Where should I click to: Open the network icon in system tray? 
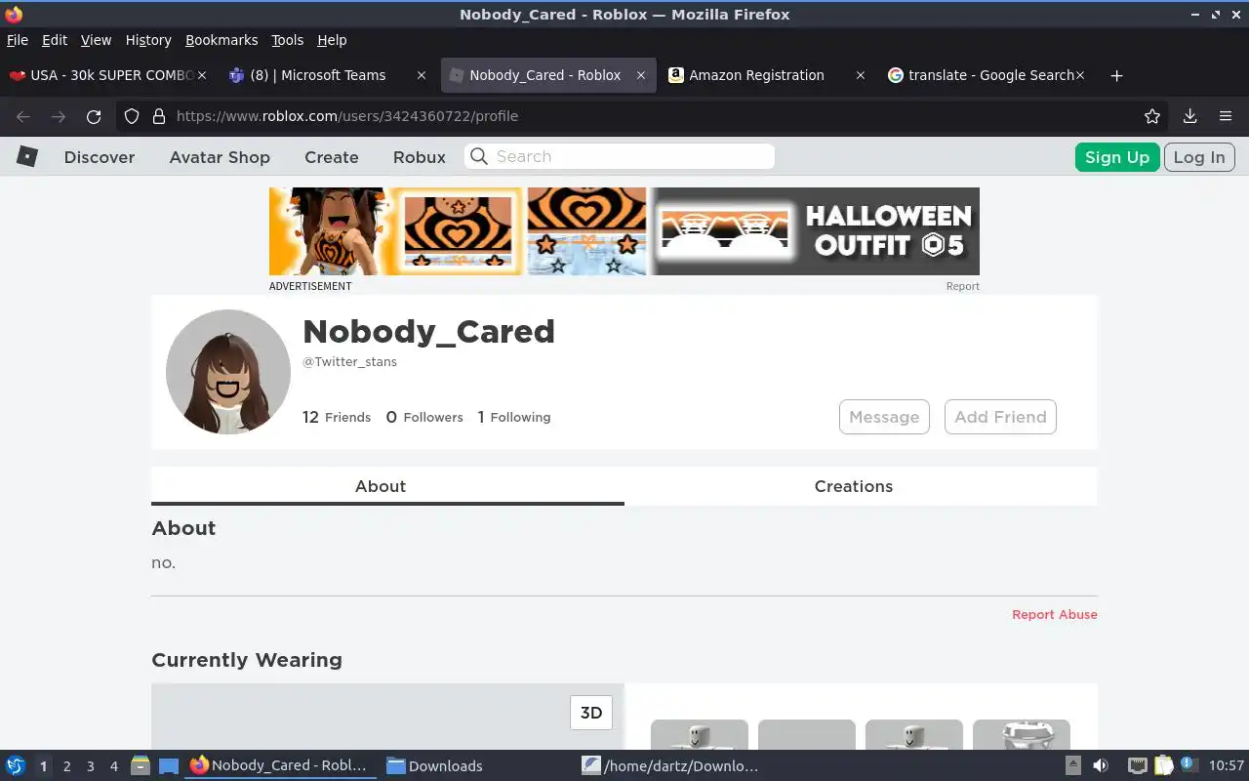(1137, 765)
